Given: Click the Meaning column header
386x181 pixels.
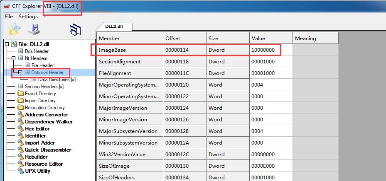Looking at the screenshot, I should tap(316, 38).
